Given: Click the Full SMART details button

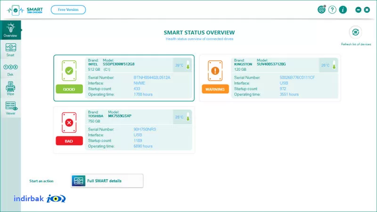Looking at the screenshot, I should tap(107, 181).
